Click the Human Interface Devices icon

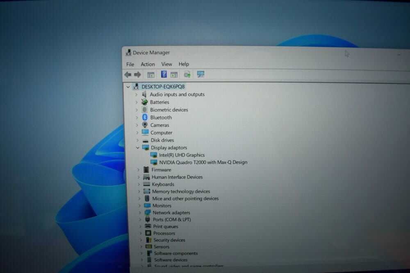[x=146, y=177]
